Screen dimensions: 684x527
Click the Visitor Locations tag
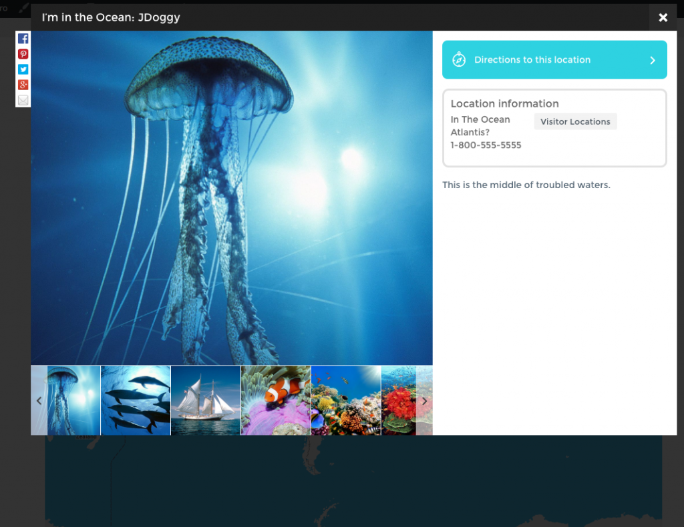click(x=575, y=121)
